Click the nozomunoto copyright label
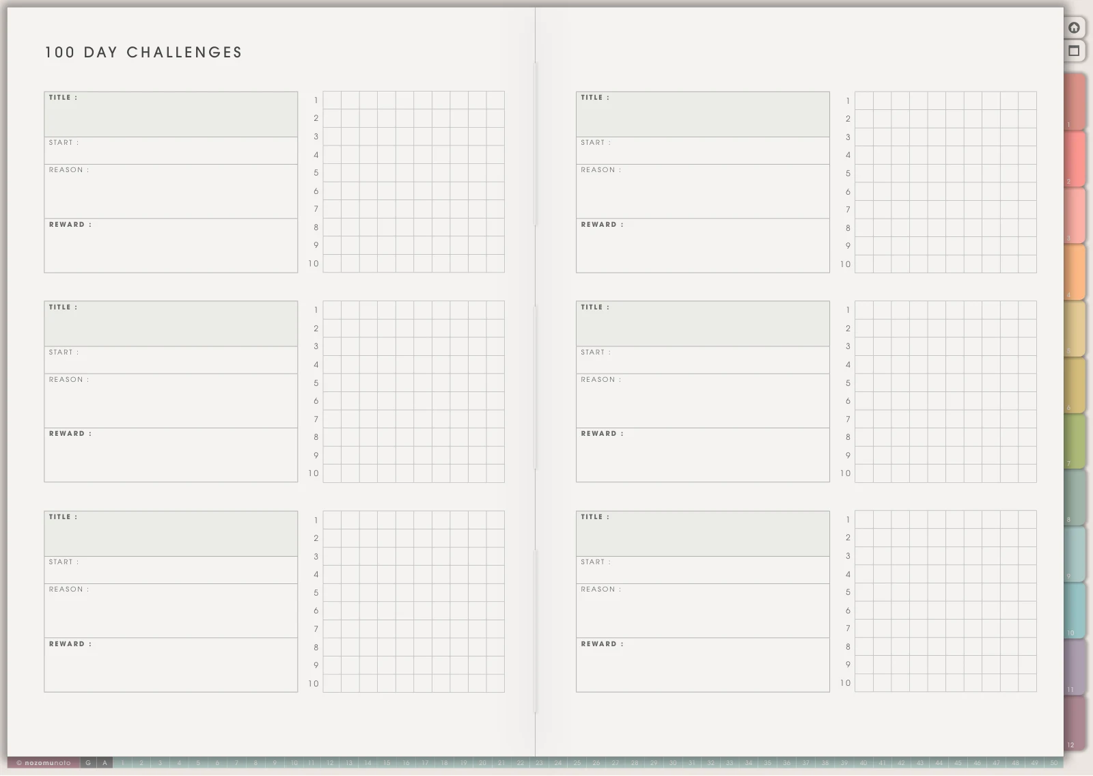This screenshot has height=776, width=1093. 44,763
